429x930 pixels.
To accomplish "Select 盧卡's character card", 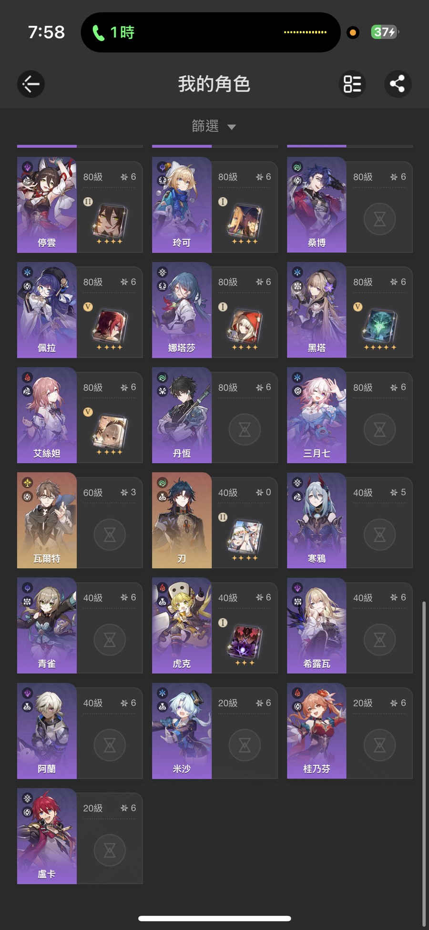I will coord(80,836).
